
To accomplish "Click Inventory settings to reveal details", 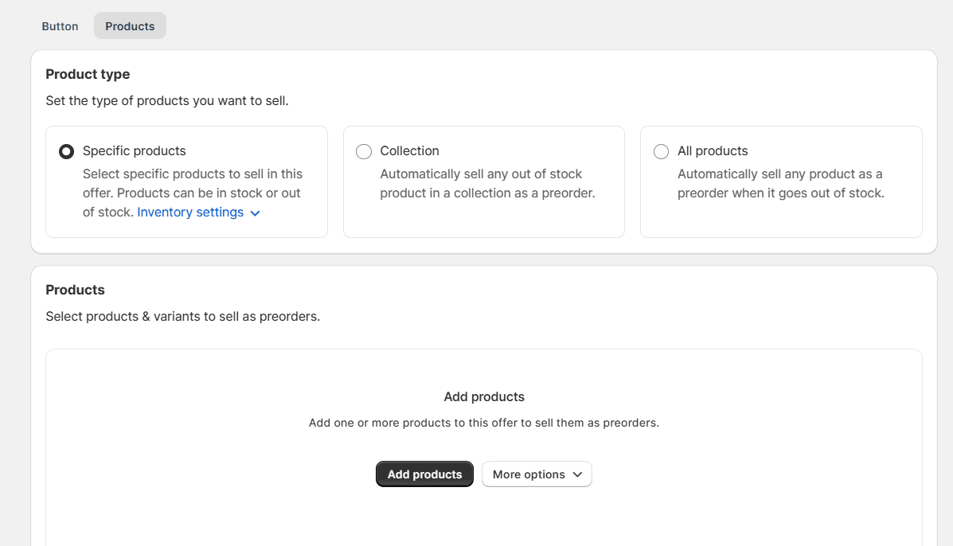I will 190,212.
